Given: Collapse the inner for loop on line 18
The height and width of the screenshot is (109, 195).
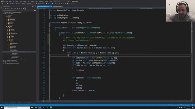Looking at the screenshot, I should click(x=49, y=53).
